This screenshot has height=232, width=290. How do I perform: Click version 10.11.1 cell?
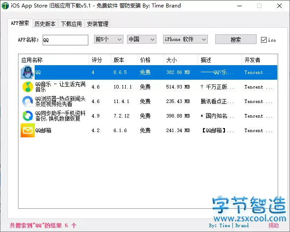pos(123,87)
